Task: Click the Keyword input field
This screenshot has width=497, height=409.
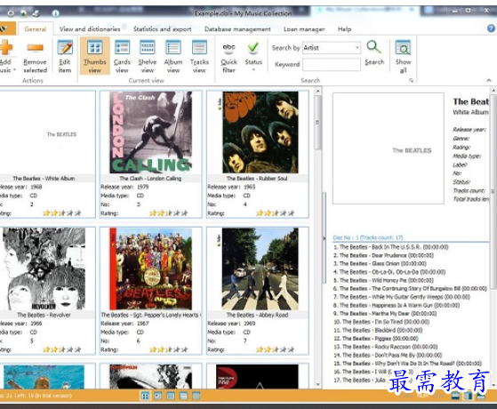Action: pos(332,64)
